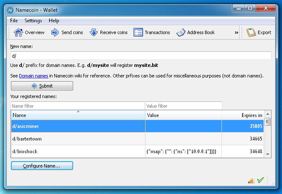The height and width of the screenshot is (194, 282).
Task: Click the Receive coins down-arrow icon
Action: click(94, 32)
